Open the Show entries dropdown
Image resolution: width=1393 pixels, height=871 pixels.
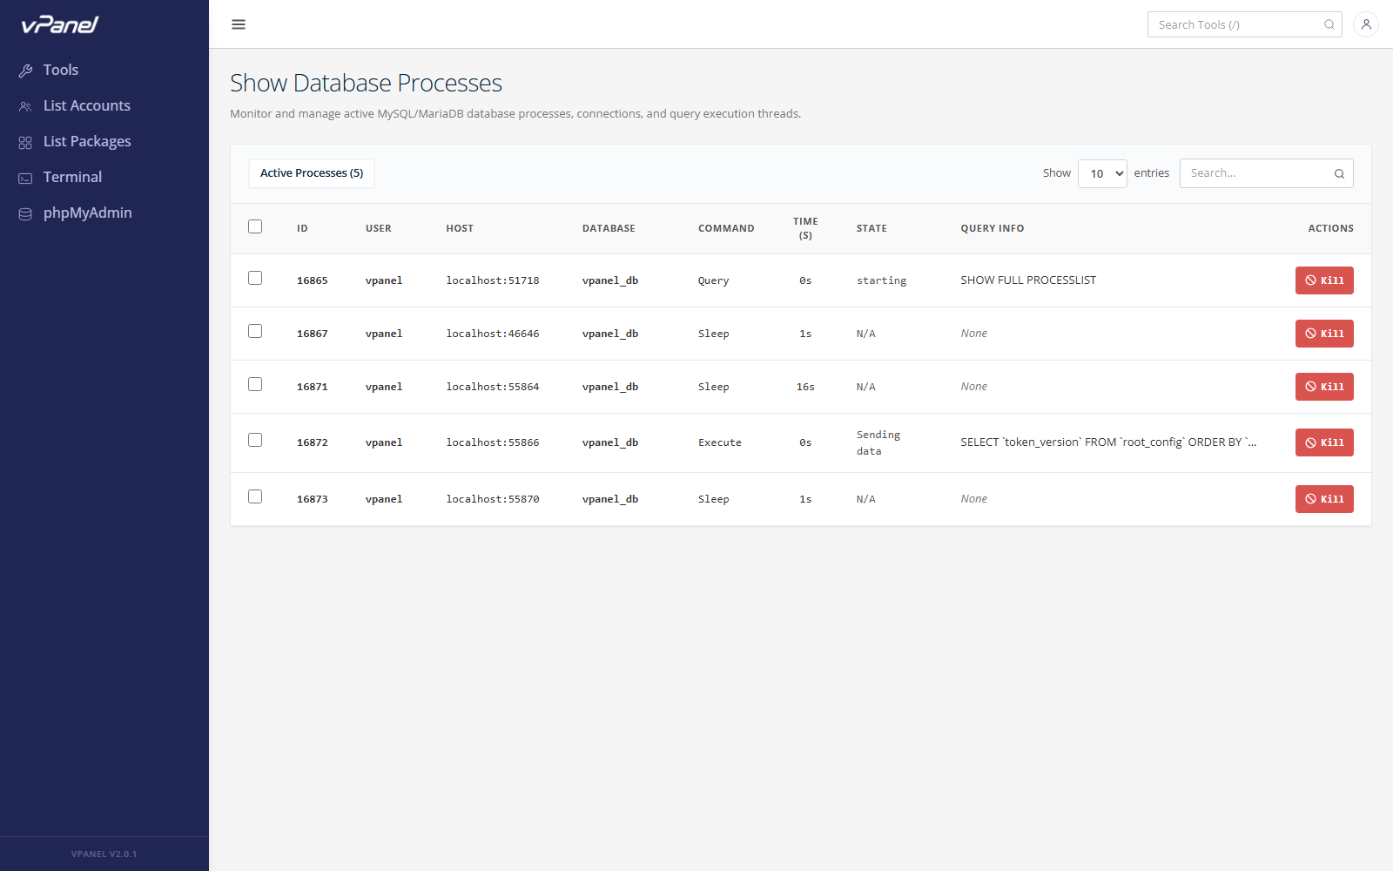(x=1102, y=173)
